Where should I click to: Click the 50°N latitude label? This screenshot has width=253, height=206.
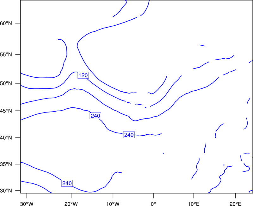tap(6, 83)
